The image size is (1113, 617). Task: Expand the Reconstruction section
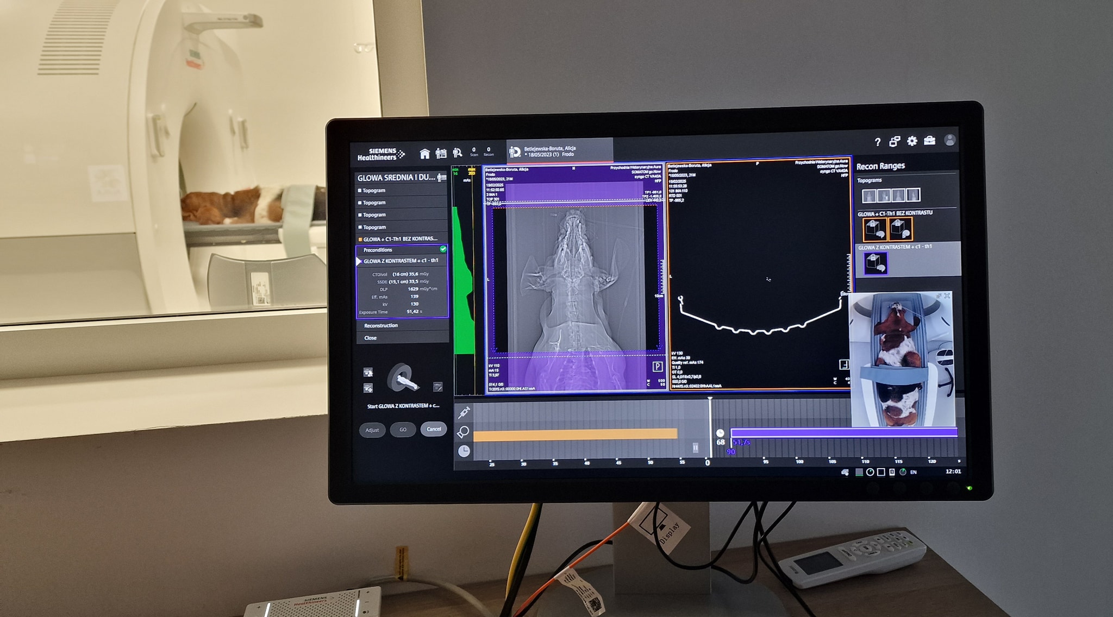tap(381, 325)
